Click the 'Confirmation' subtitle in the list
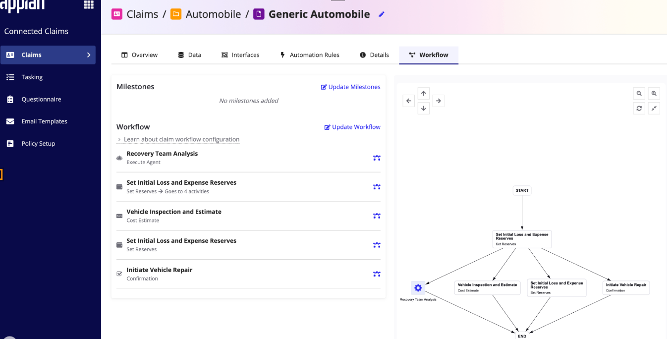The height and width of the screenshot is (339, 667). (142, 279)
